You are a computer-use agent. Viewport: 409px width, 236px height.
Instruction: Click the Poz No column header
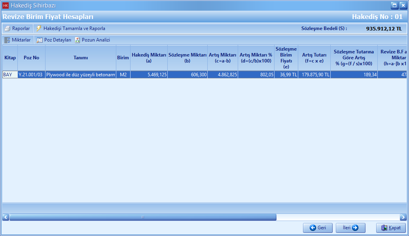click(32, 58)
